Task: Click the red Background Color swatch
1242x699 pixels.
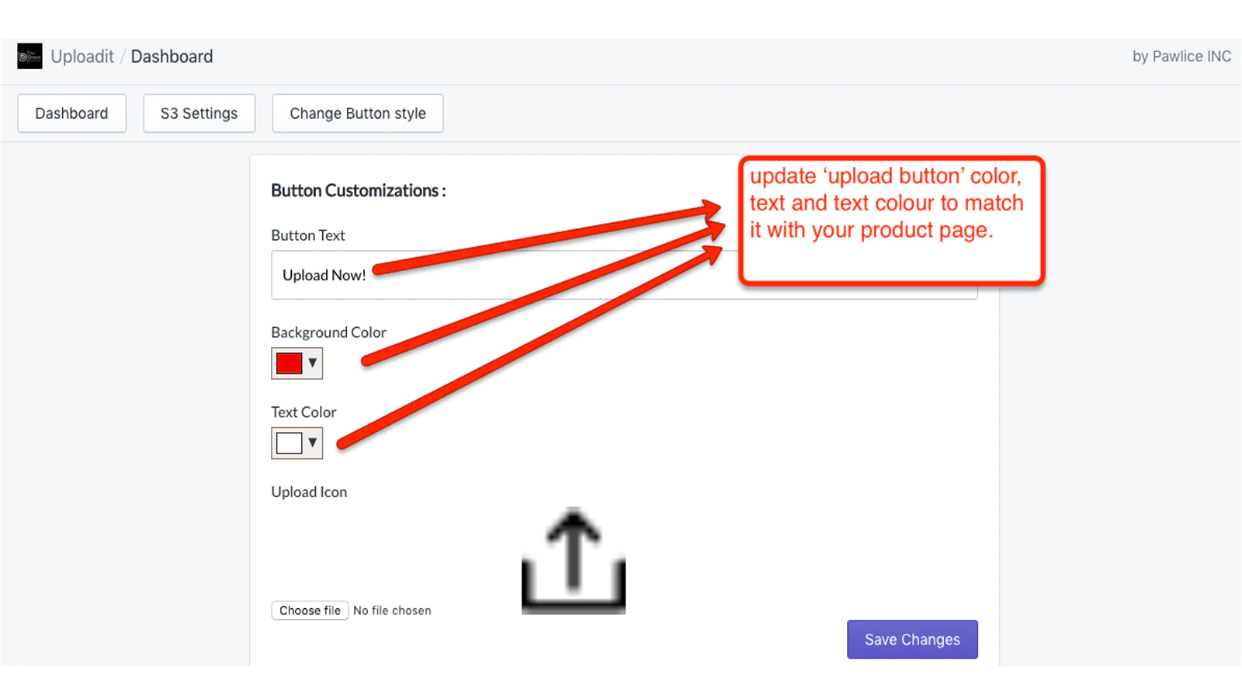Action: click(x=289, y=363)
